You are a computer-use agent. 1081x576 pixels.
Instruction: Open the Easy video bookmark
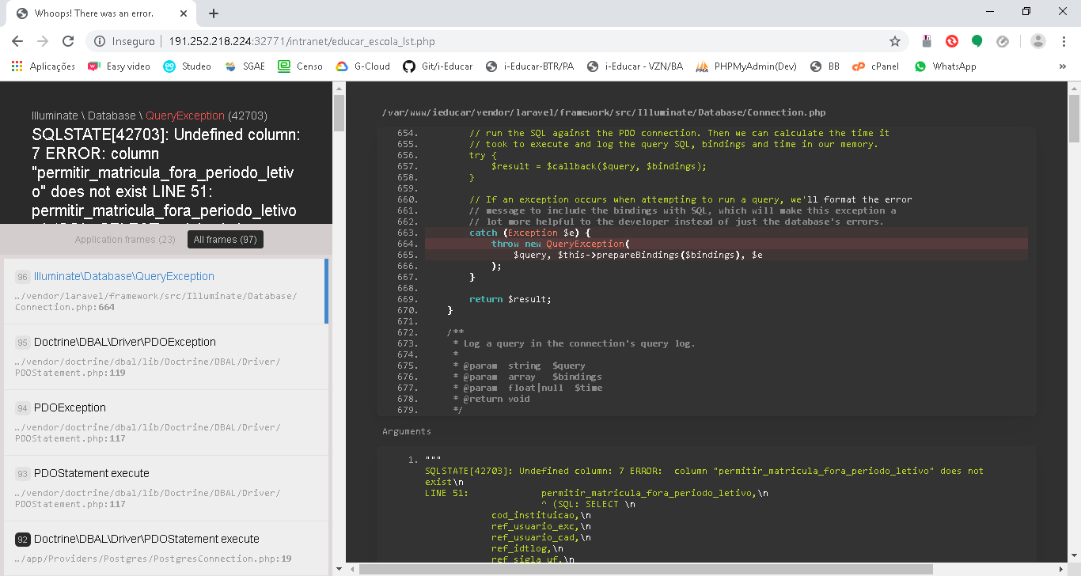pyautogui.click(x=119, y=66)
